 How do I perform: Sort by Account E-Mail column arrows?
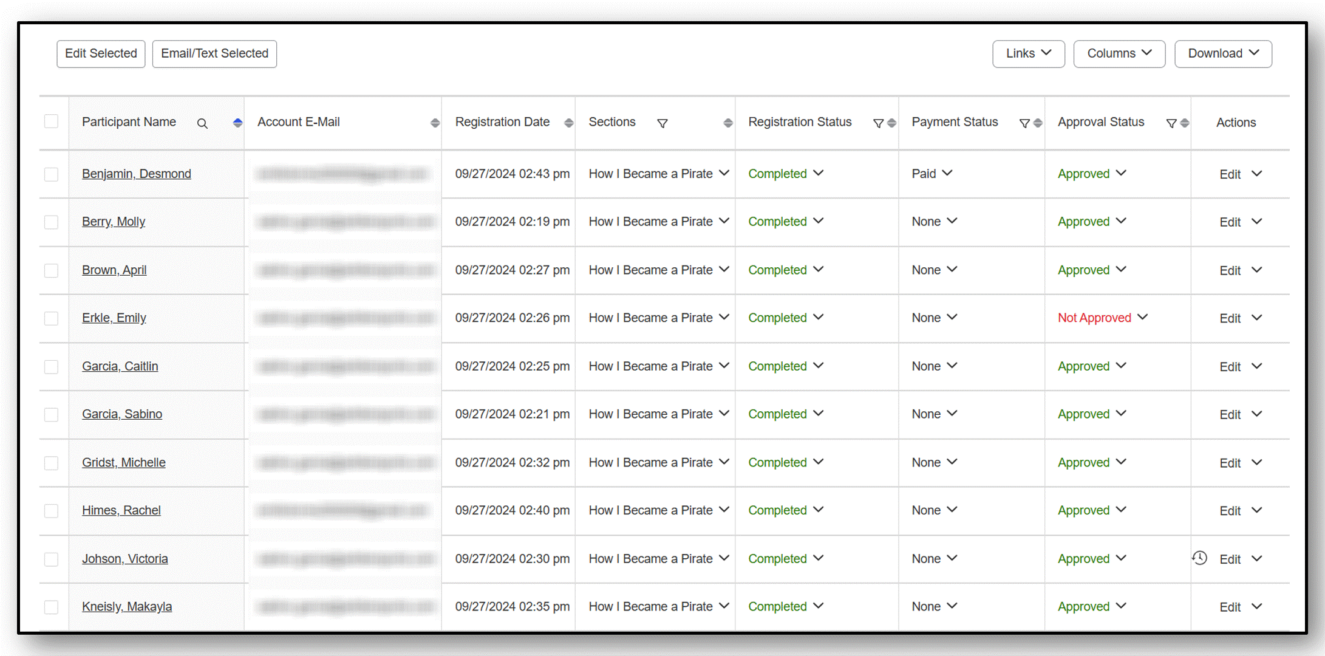[x=435, y=123]
